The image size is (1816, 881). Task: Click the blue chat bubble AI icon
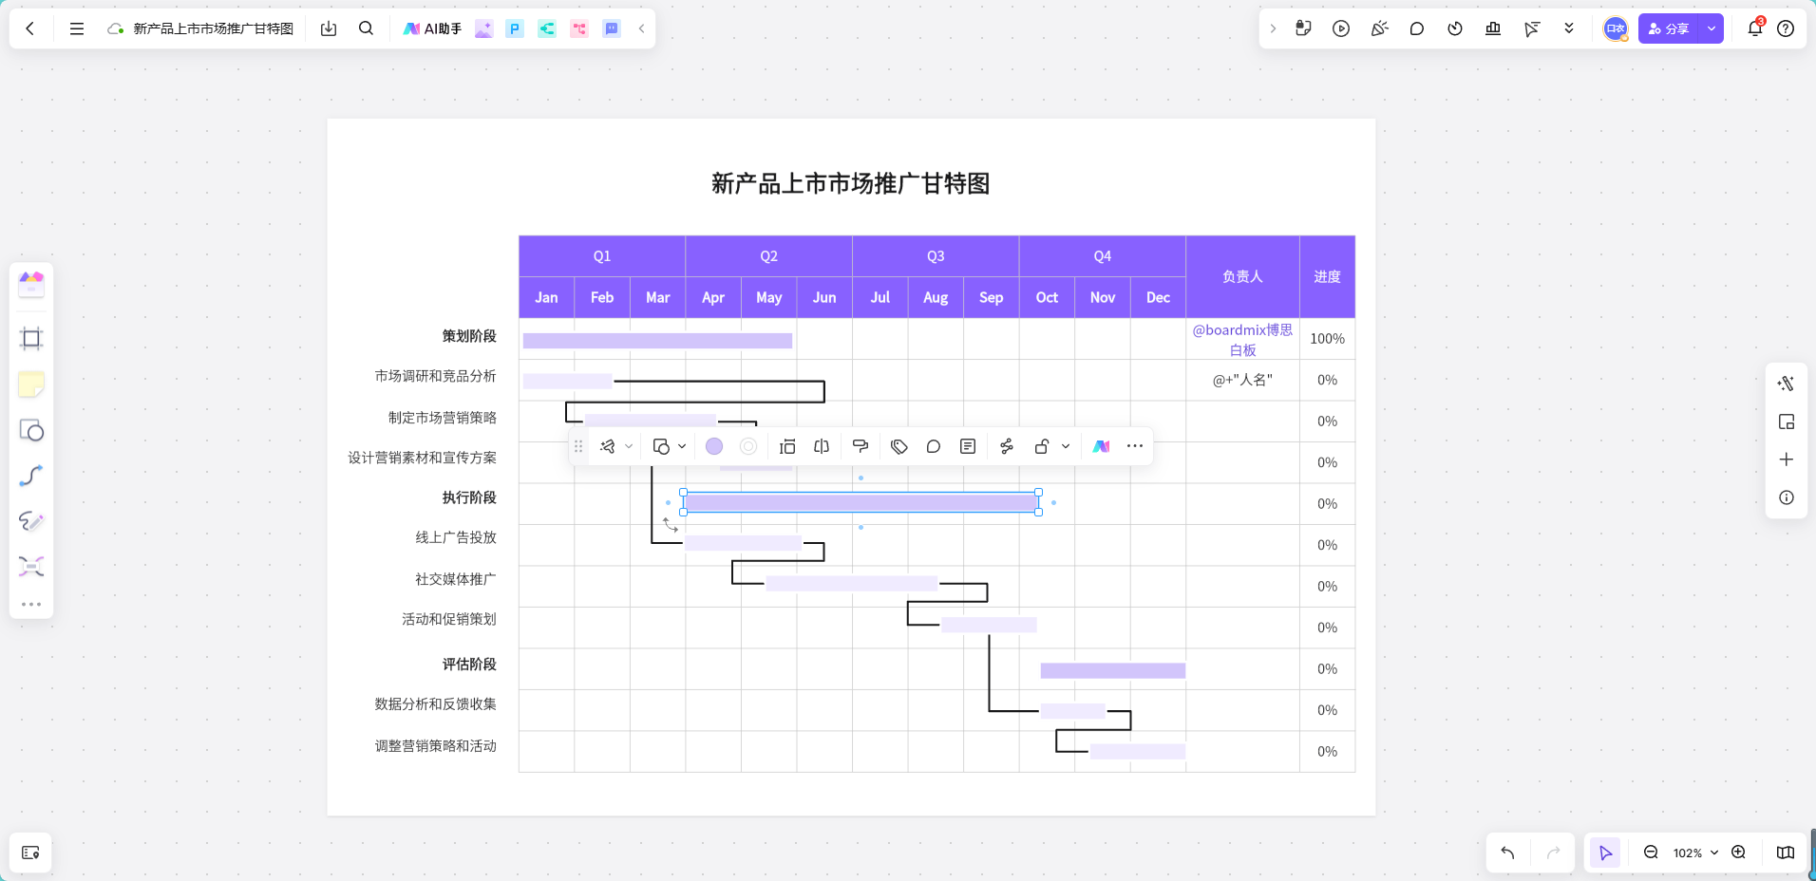coord(612,28)
